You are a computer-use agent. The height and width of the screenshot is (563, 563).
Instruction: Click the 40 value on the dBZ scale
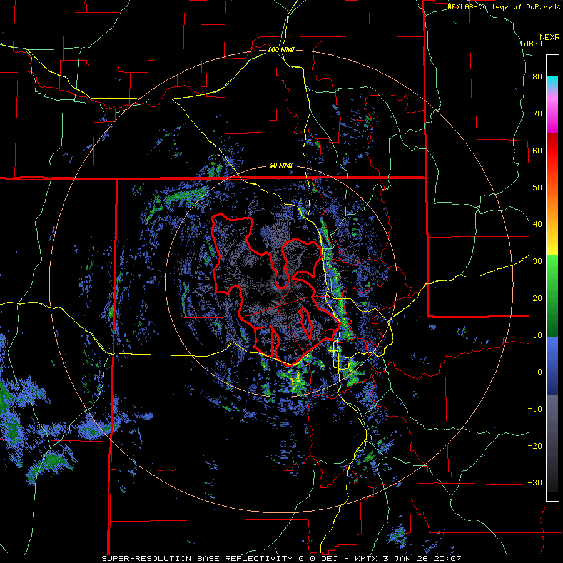coord(537,225)
